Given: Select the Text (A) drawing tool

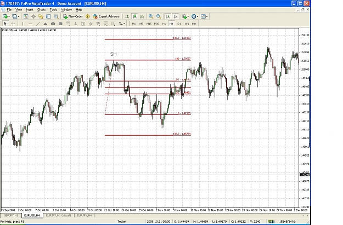Looking at the screenshot, I should click(x=76, y=24).
